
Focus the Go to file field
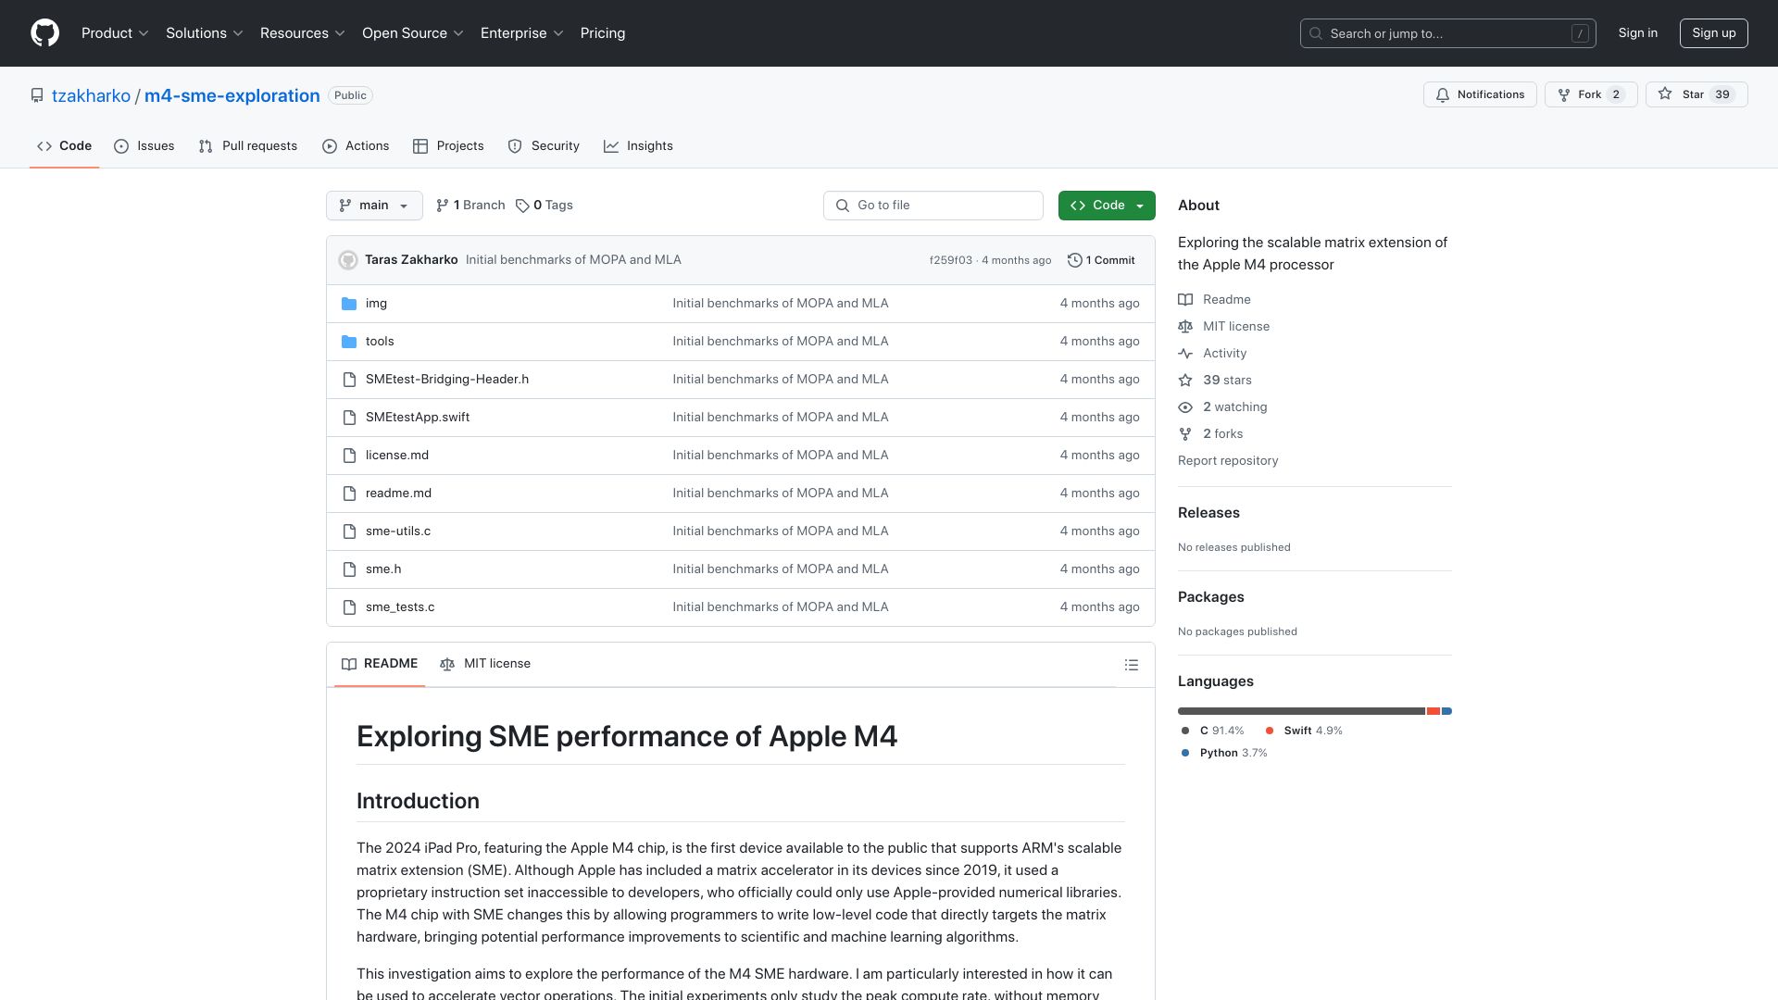point(933,206)
